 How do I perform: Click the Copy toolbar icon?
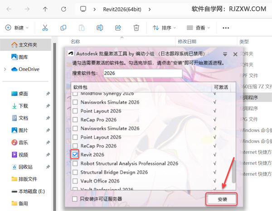click(63, 28)
